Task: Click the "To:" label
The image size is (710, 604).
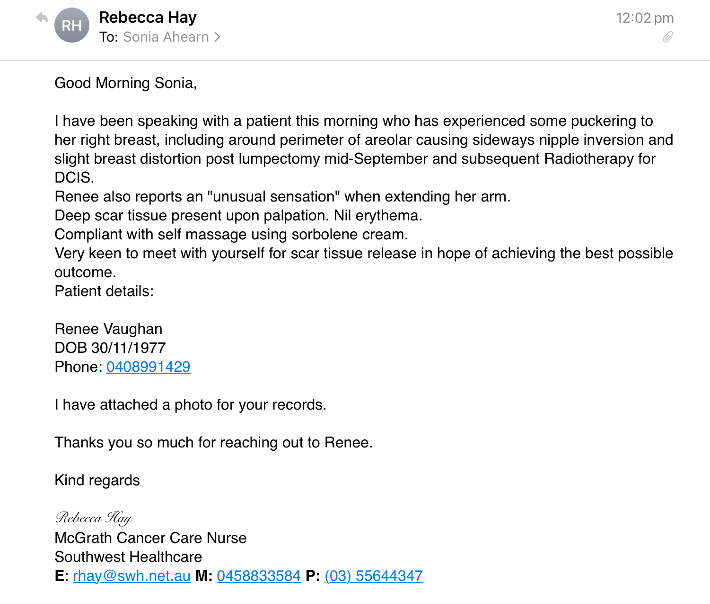Action: pyautogui.click(x=108, y=37)
